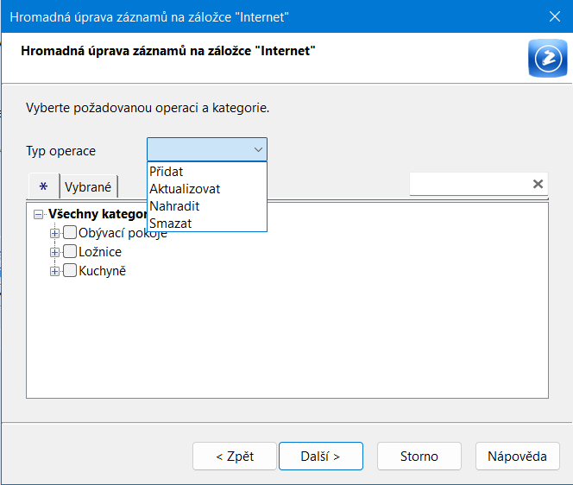Switch to the Vybrané tab
Image resolution: width=573 pixels, height=485 pixels.
tap(88, 186)
